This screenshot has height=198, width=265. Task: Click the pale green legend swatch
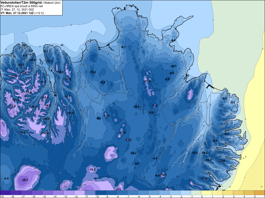point(196,193)
